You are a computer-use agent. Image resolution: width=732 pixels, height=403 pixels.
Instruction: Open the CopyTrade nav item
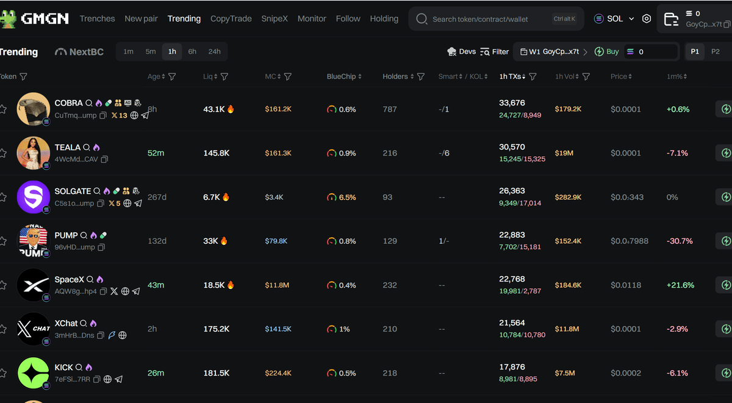point(231,19)
